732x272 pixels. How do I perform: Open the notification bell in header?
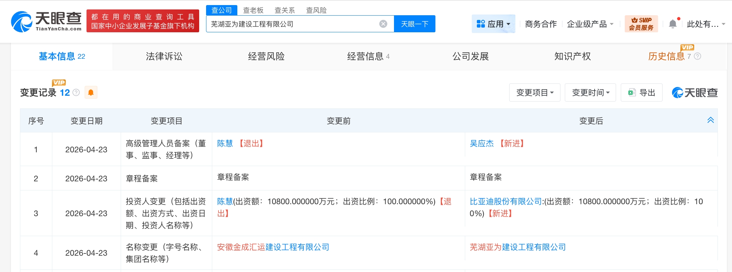coord(673,24)
